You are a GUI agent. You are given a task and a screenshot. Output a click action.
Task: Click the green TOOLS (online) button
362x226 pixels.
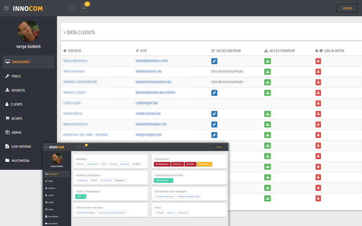[x=162, y=180]
